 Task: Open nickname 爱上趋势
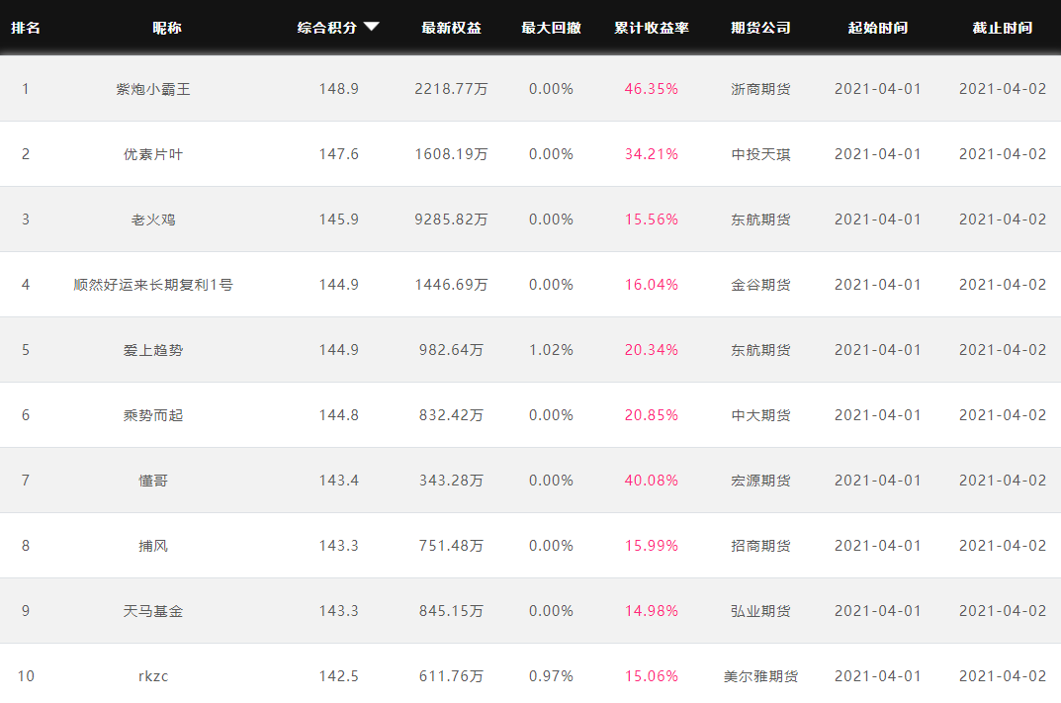pos(153,350)
